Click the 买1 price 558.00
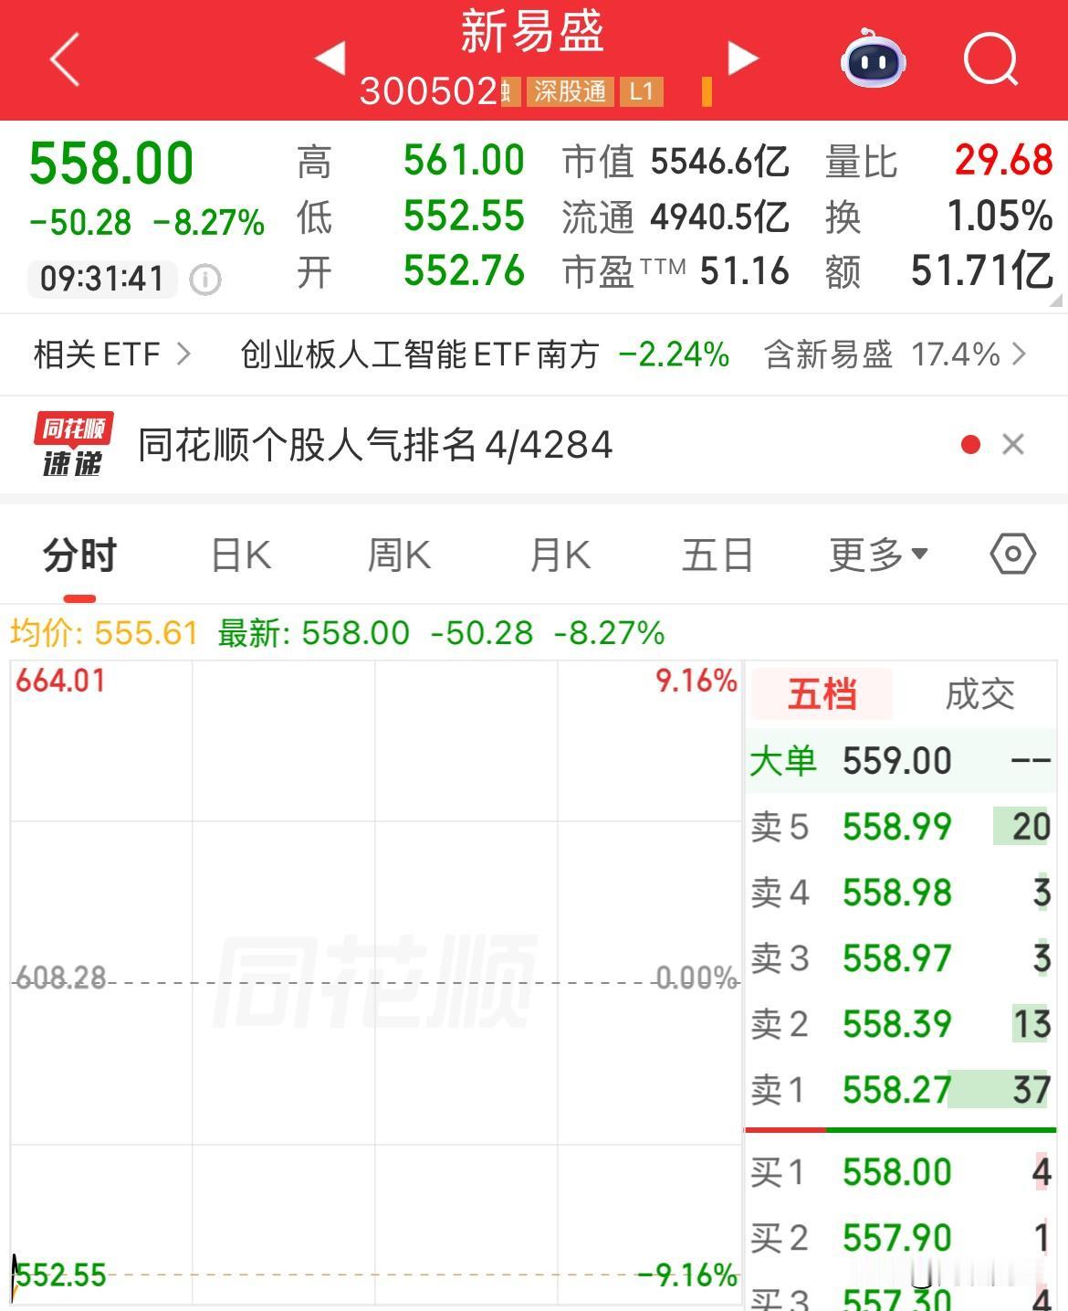 pos(896,1172)
